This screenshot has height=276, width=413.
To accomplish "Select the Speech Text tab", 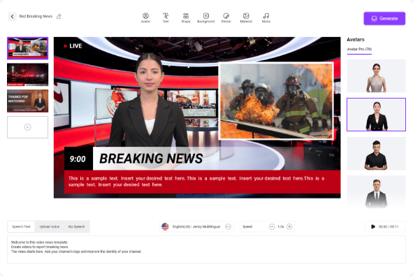I will [x=21, y=226].
